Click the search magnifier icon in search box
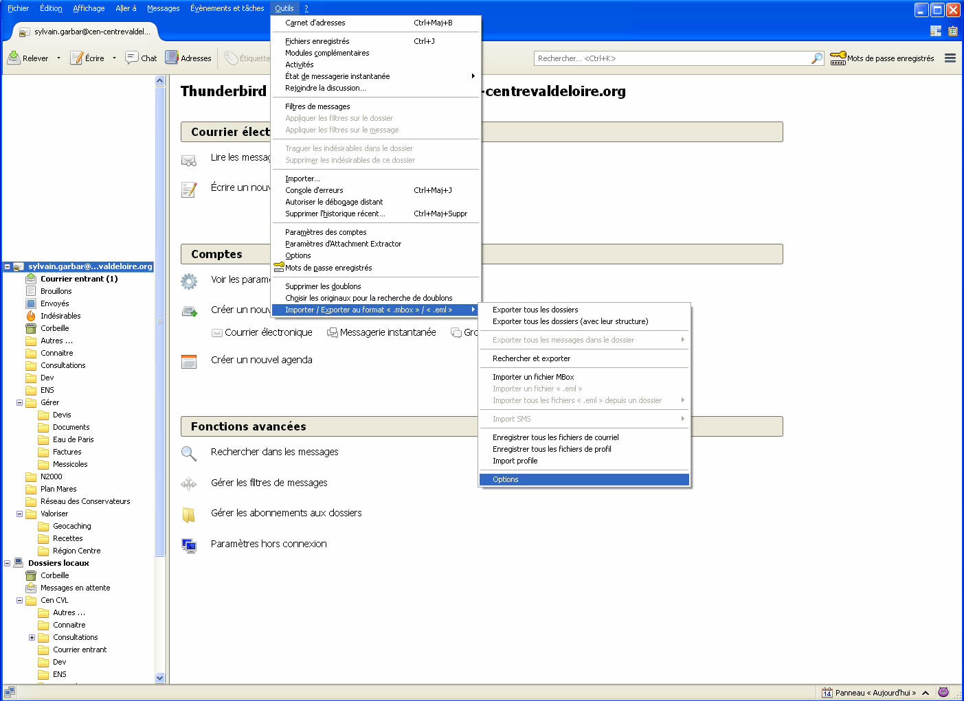The height and width of the screenshot is (701, 964). [816, 58]
